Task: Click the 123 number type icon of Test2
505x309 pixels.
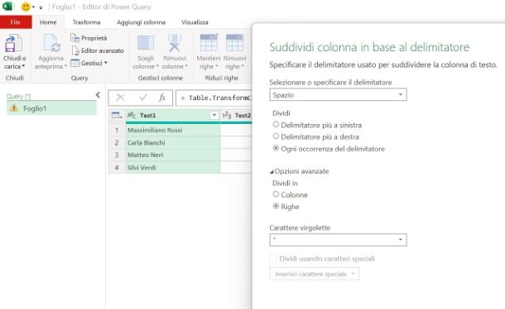Action: tap(227, 115)
